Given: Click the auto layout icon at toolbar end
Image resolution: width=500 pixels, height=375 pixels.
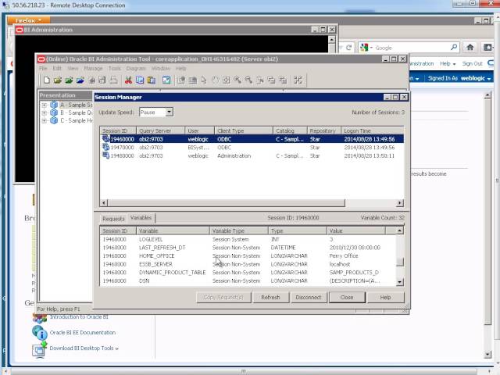Looking at the screenshot, I should click(x=298, y=80).
